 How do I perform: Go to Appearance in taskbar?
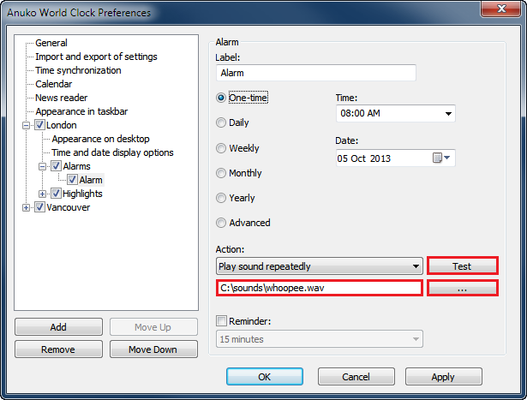(81, 111)
